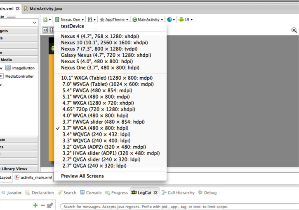
Task: Click the AppTheme star icon
Action: (x=102, y=19)
